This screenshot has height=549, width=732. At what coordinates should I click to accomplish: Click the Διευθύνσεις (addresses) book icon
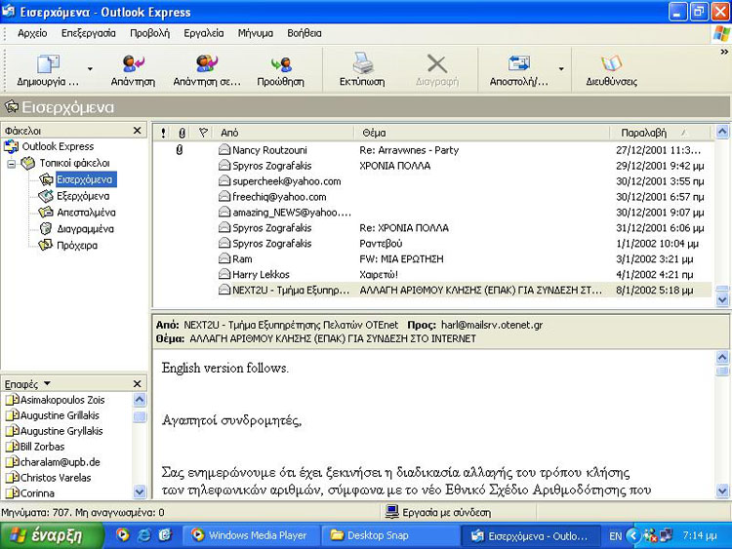pos(611,63)
